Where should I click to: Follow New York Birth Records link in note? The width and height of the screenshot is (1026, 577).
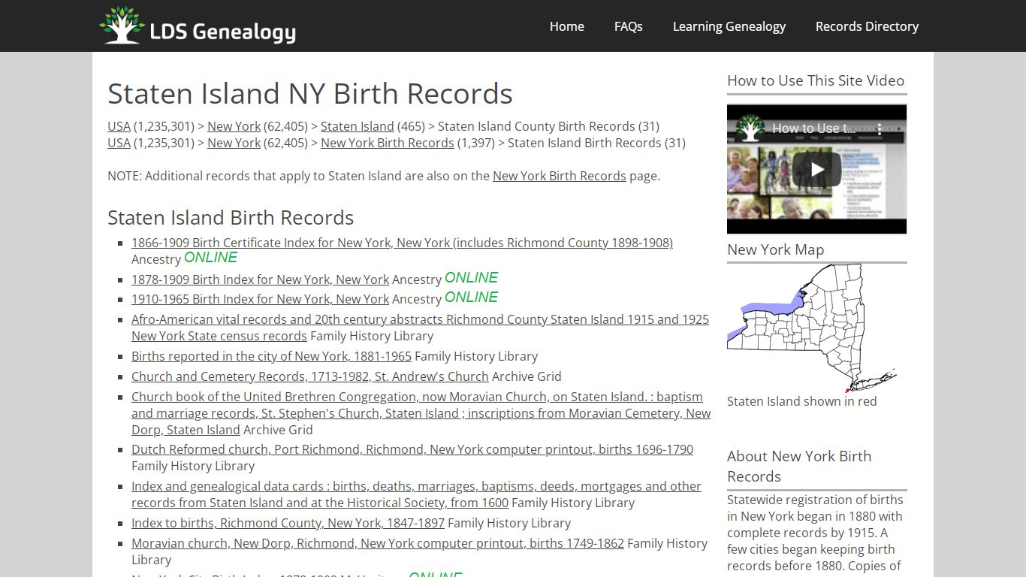(x=560, y=176)
